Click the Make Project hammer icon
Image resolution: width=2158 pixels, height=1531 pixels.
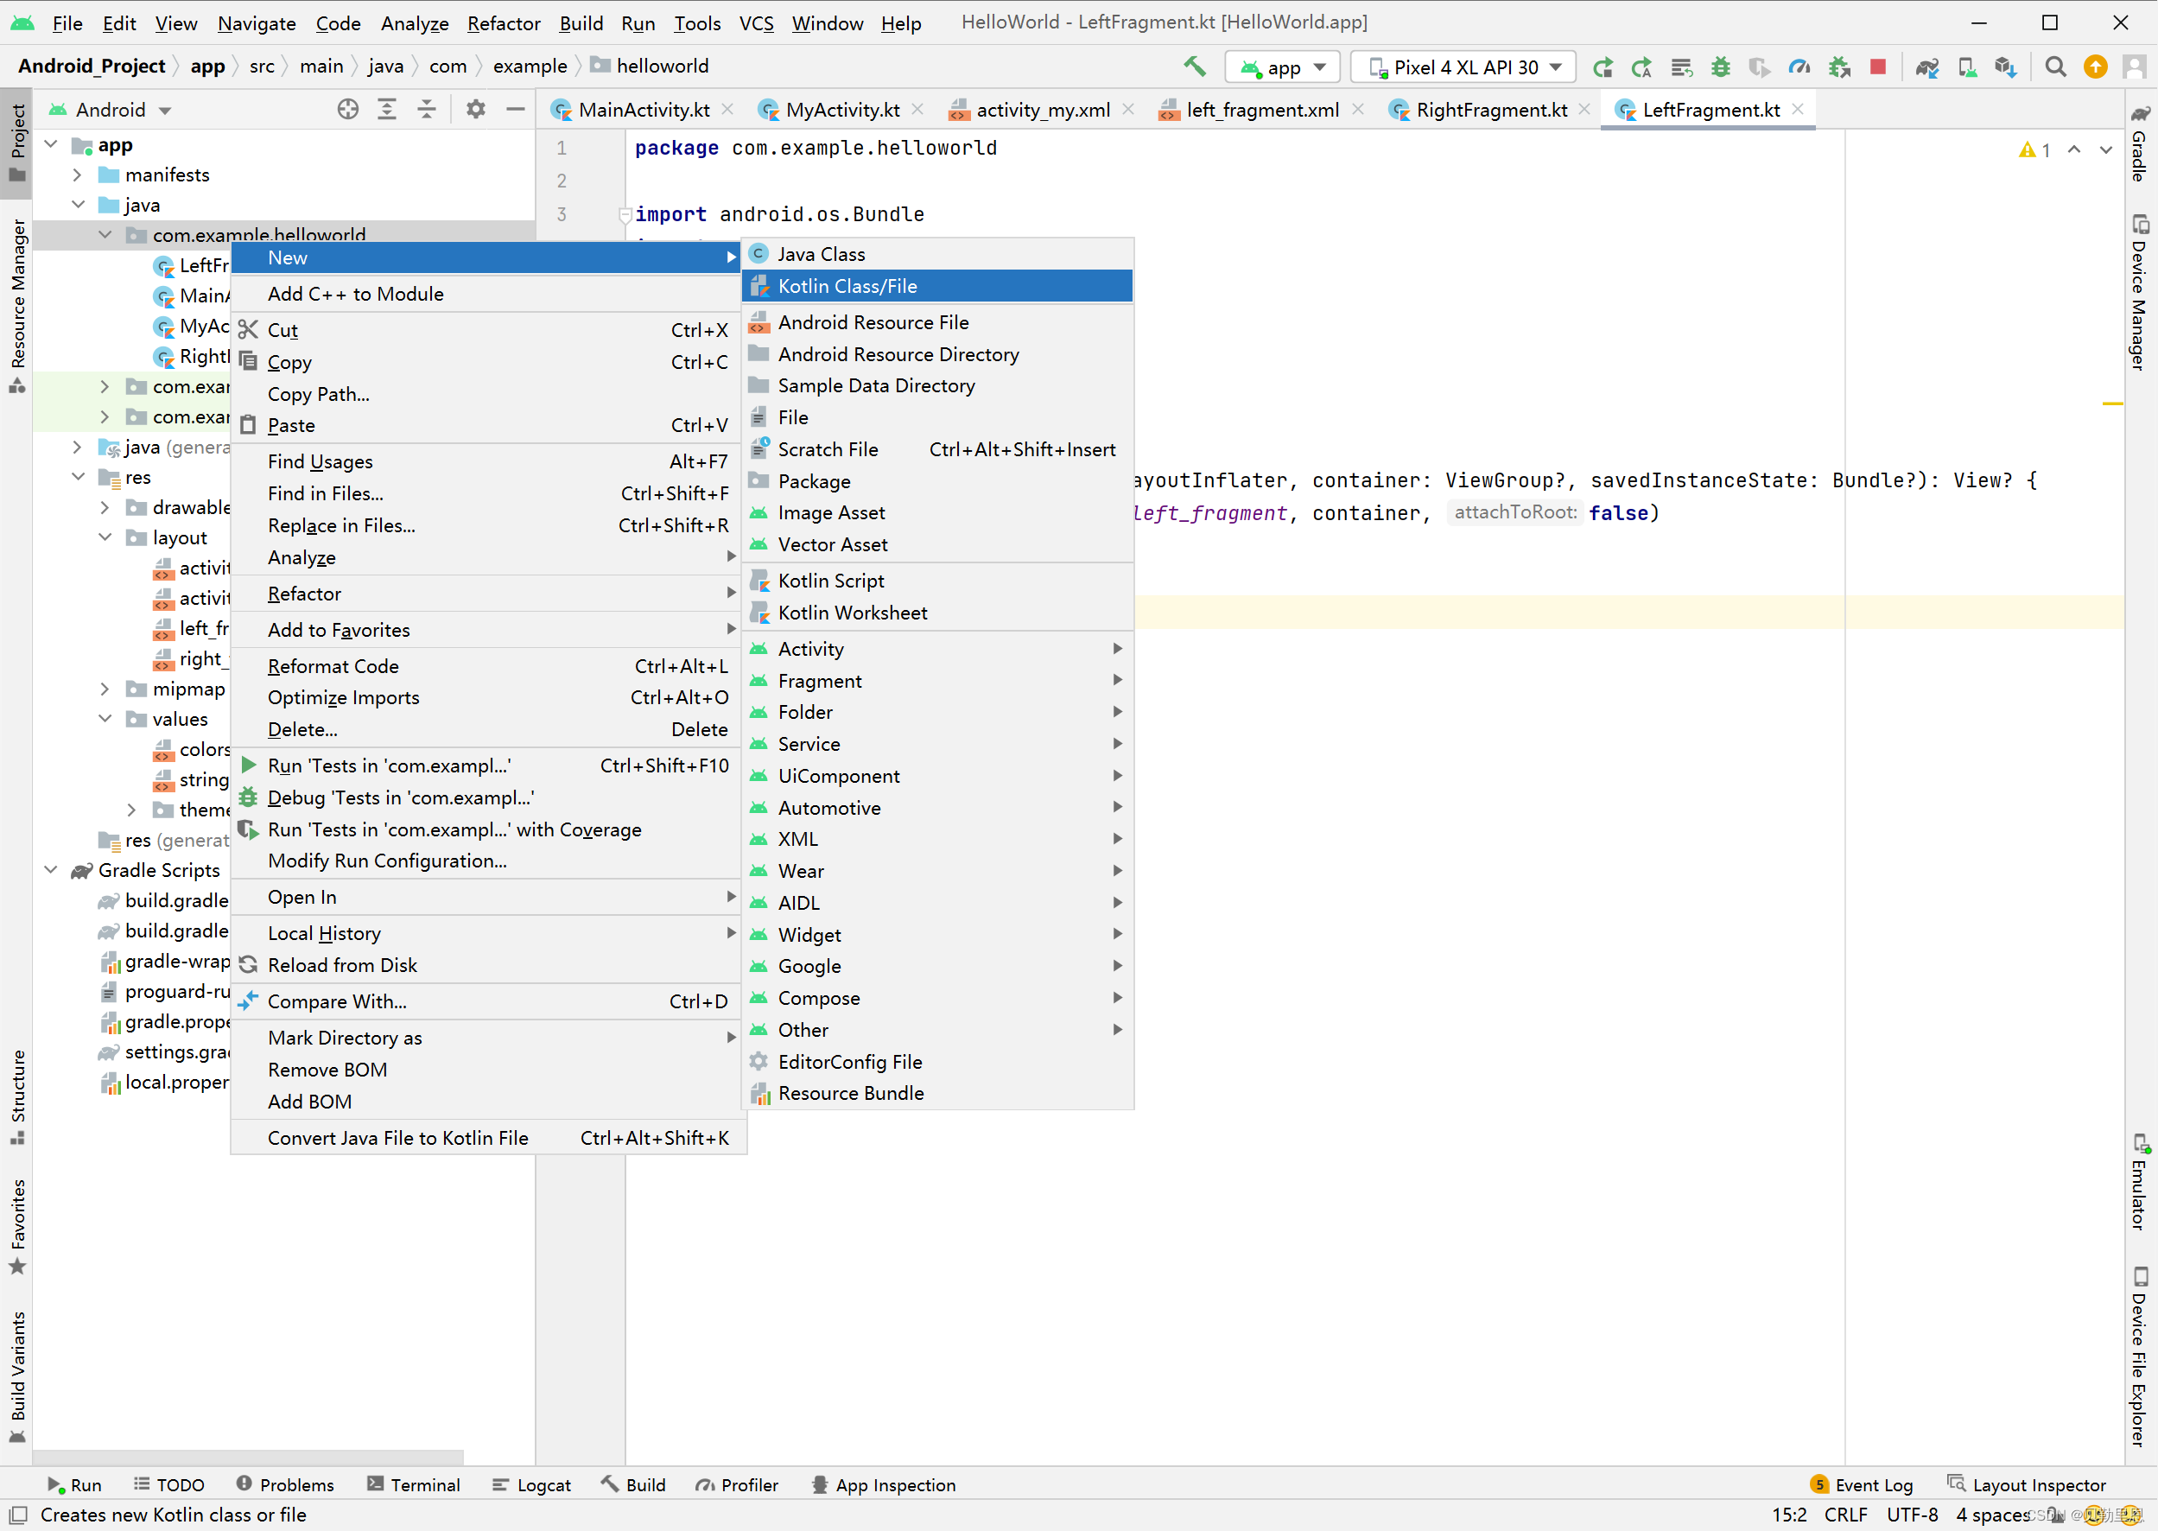[x=1194, y=67]
